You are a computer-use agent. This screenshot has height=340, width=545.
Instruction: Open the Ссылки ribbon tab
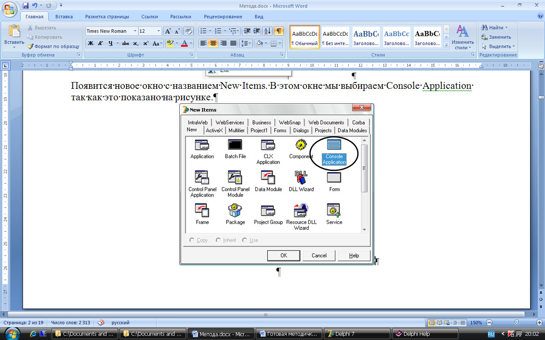pyautogui.click(x=149, y=17)
